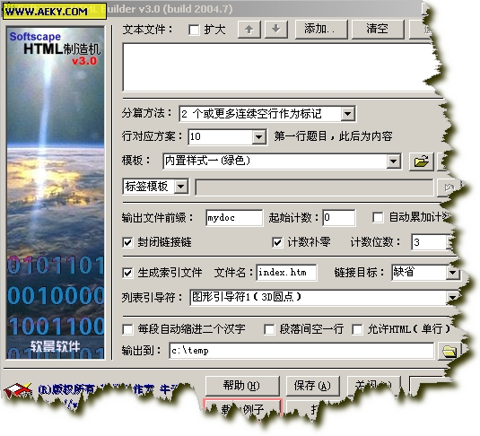Viewport: 480px width, 436px height.
Task: Click the move down arrow button
Action: pyautogui.click(x=276, y=30)
